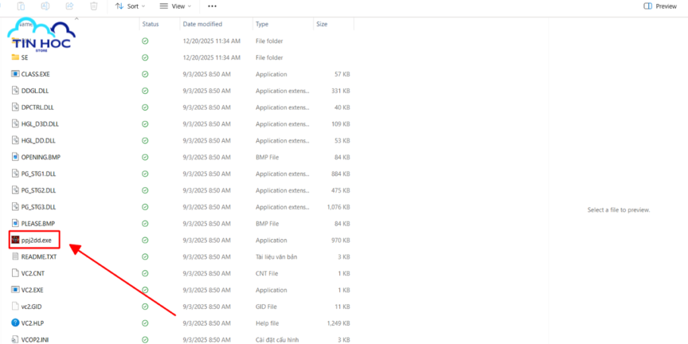Click the Share icon in toolbar
The image size is (688, 344).
(x=70, y=6)
